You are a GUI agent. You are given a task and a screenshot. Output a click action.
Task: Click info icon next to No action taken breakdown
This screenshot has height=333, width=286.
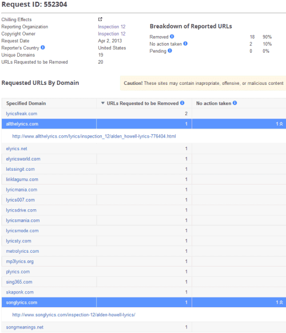click(185, 44)
